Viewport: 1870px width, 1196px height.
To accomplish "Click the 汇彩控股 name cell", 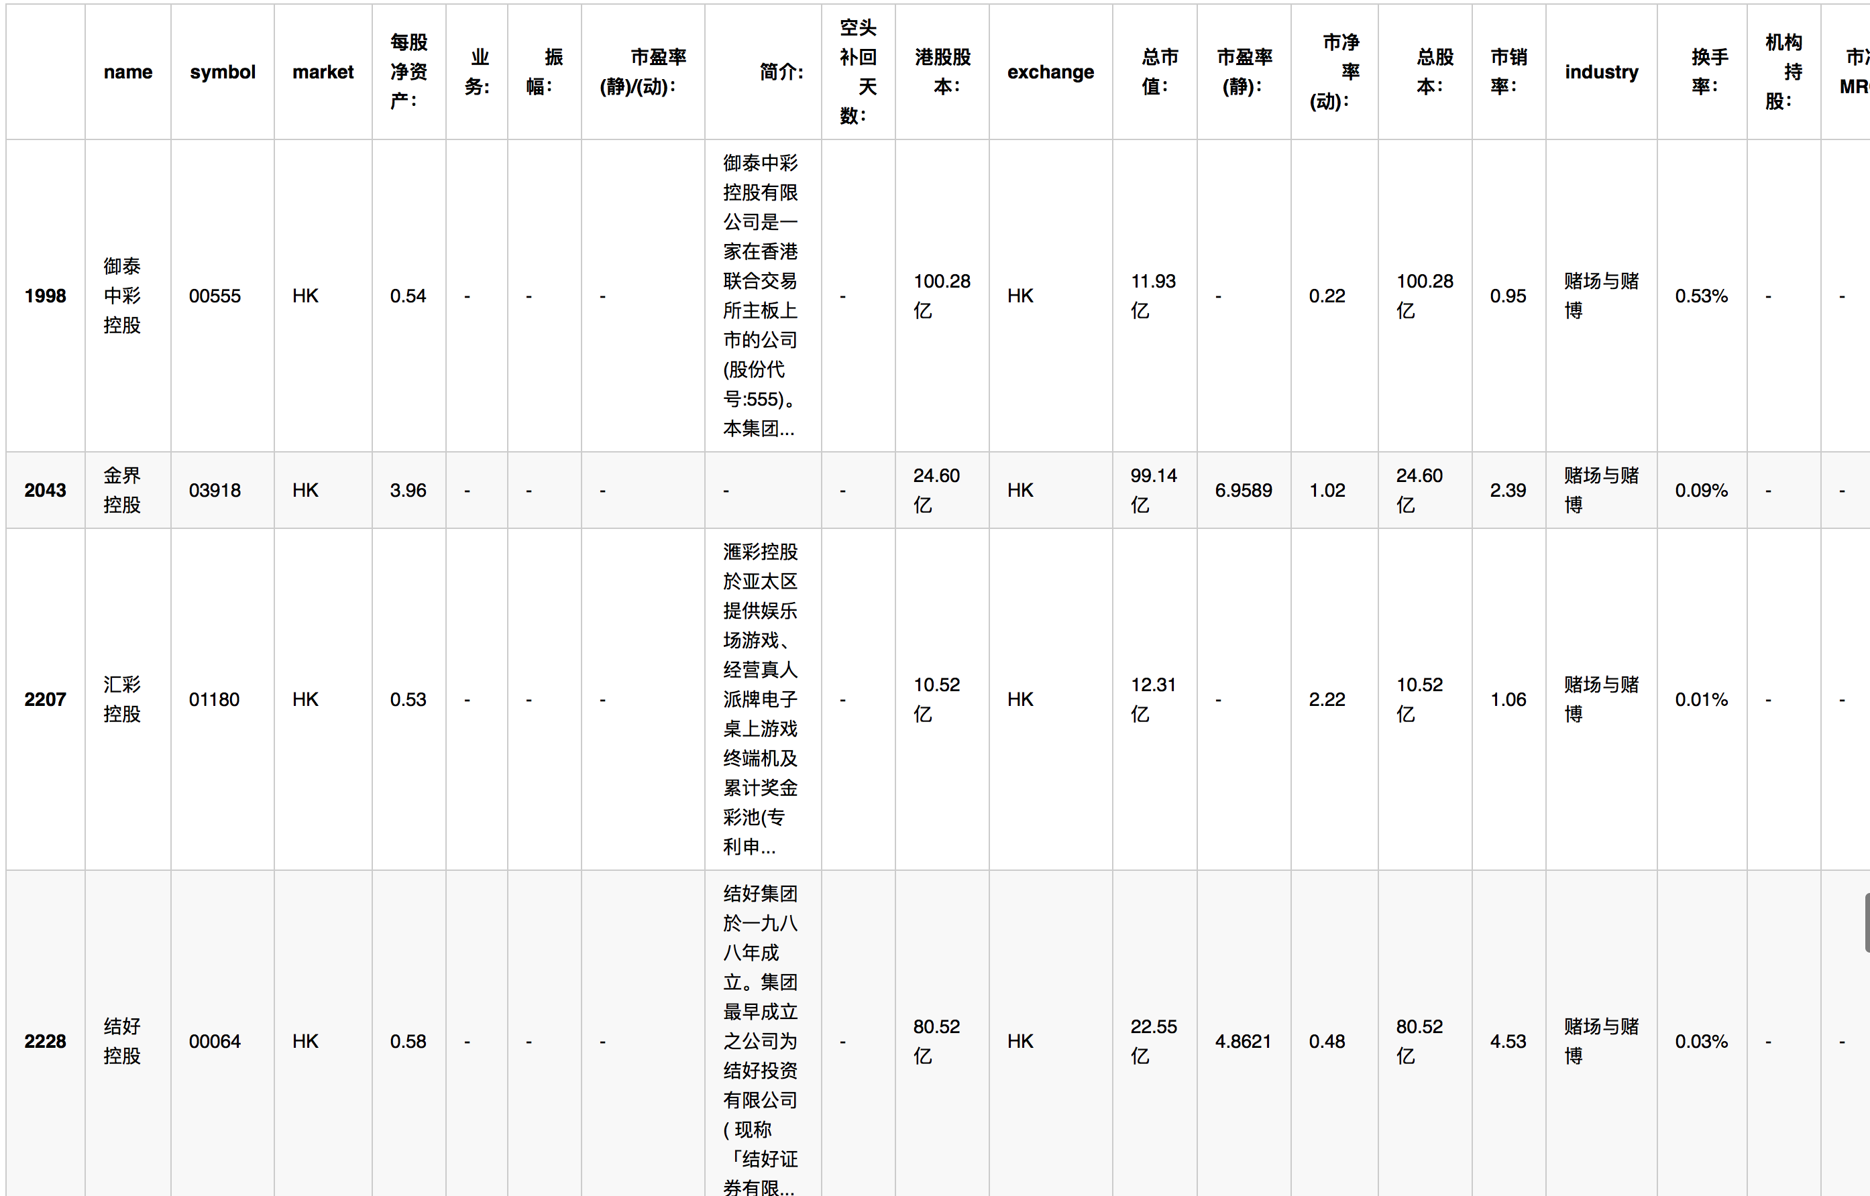I will [x=122, y=699].
